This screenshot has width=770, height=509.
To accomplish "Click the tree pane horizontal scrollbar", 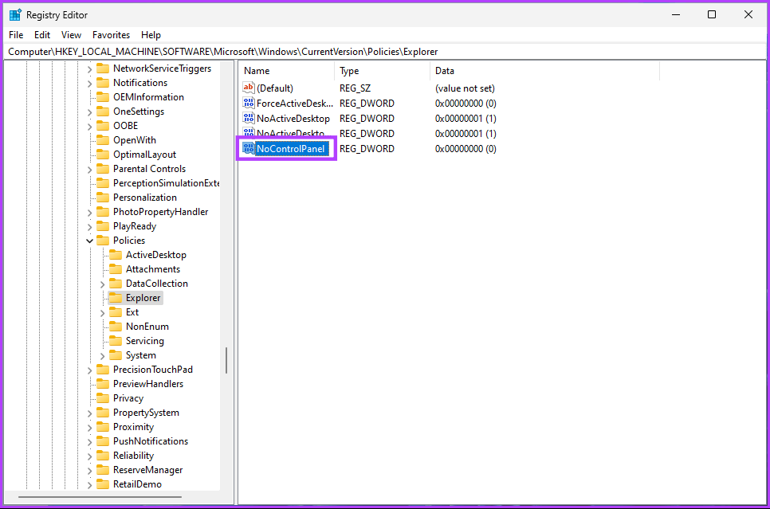I will [100, 497].
